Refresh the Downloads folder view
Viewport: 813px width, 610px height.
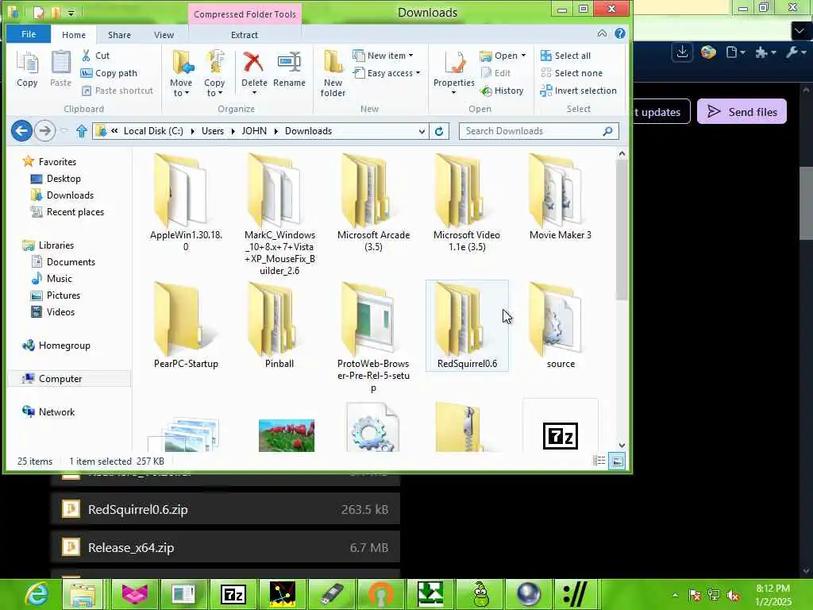438,131
